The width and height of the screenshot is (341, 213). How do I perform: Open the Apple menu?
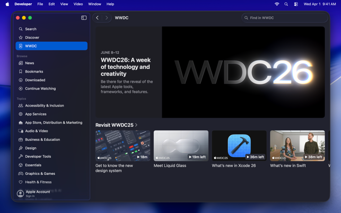point(7,4)
